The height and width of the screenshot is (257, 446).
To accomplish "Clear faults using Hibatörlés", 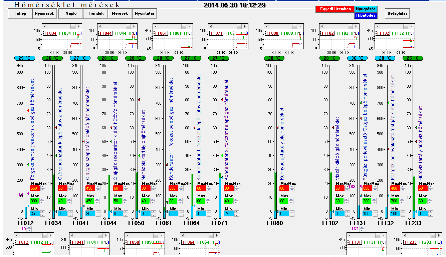I will point(366,15).
